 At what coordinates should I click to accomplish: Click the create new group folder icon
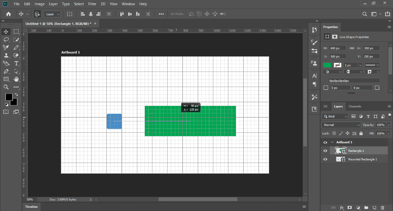366,208
